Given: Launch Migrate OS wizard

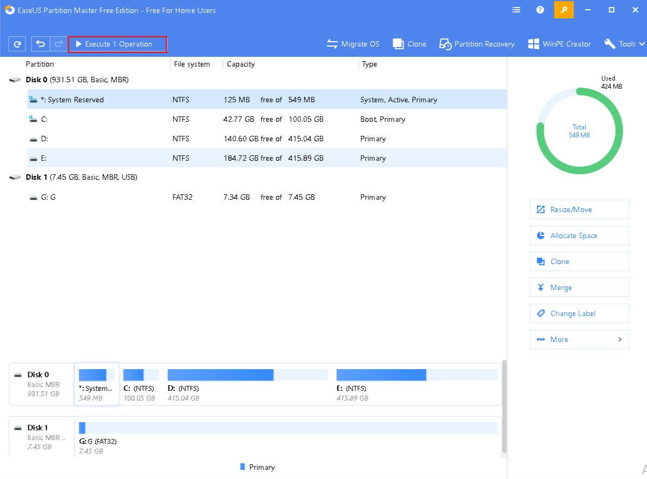Looking at the screenshot, I should pyautogui.click(x=353, y=44).
